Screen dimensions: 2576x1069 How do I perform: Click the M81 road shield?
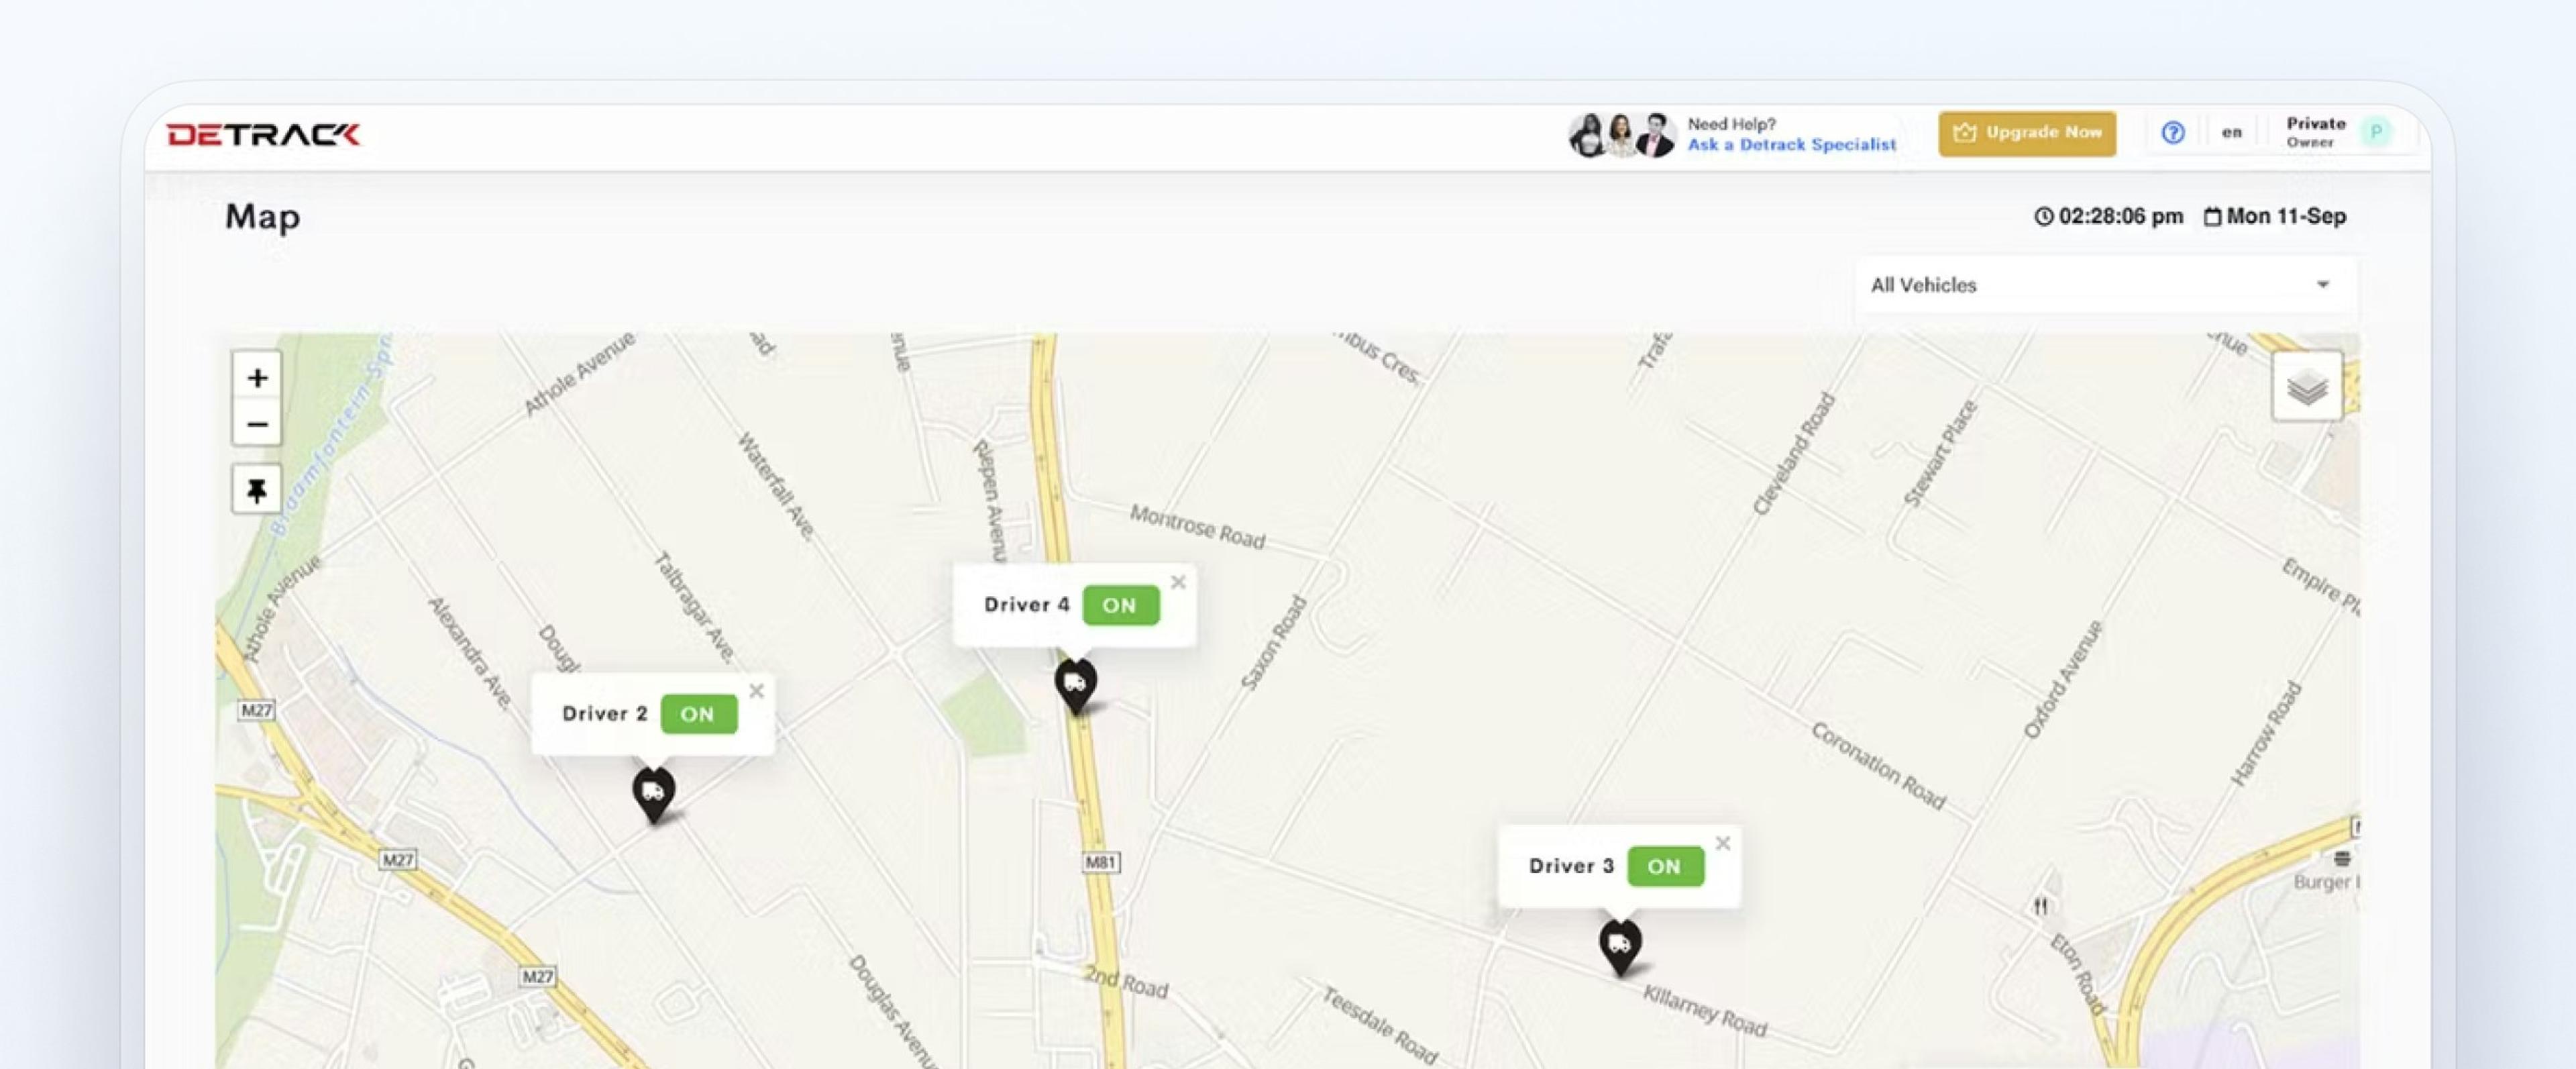pyautogui.click(x=1101, y=862)
